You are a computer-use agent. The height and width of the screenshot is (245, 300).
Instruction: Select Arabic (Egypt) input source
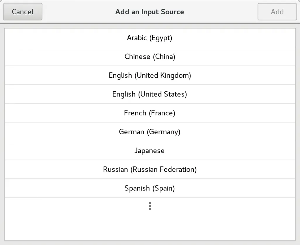click(x=150, y=38)
